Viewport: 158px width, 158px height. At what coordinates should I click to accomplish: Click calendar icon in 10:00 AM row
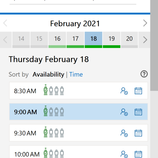pyautogui.click(x=138, y=154)
